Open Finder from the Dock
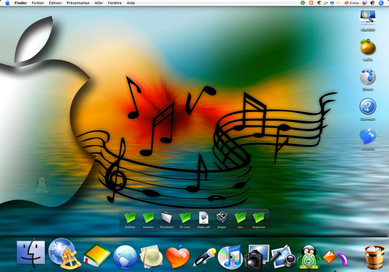 click(x=31, y=253)
